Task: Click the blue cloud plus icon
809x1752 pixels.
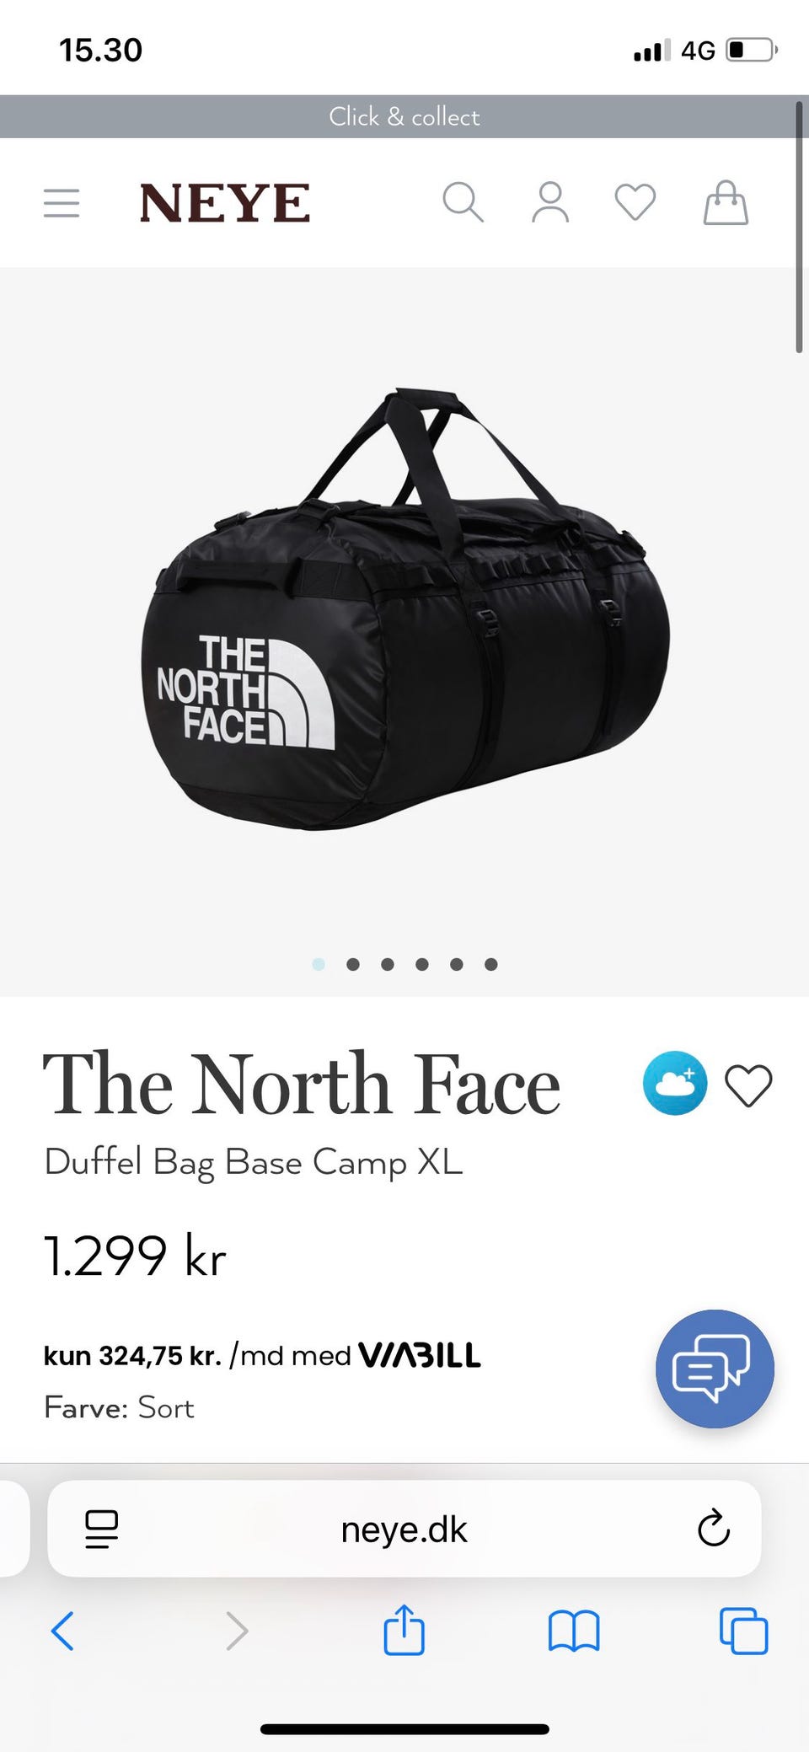Action: point(675,1084)
